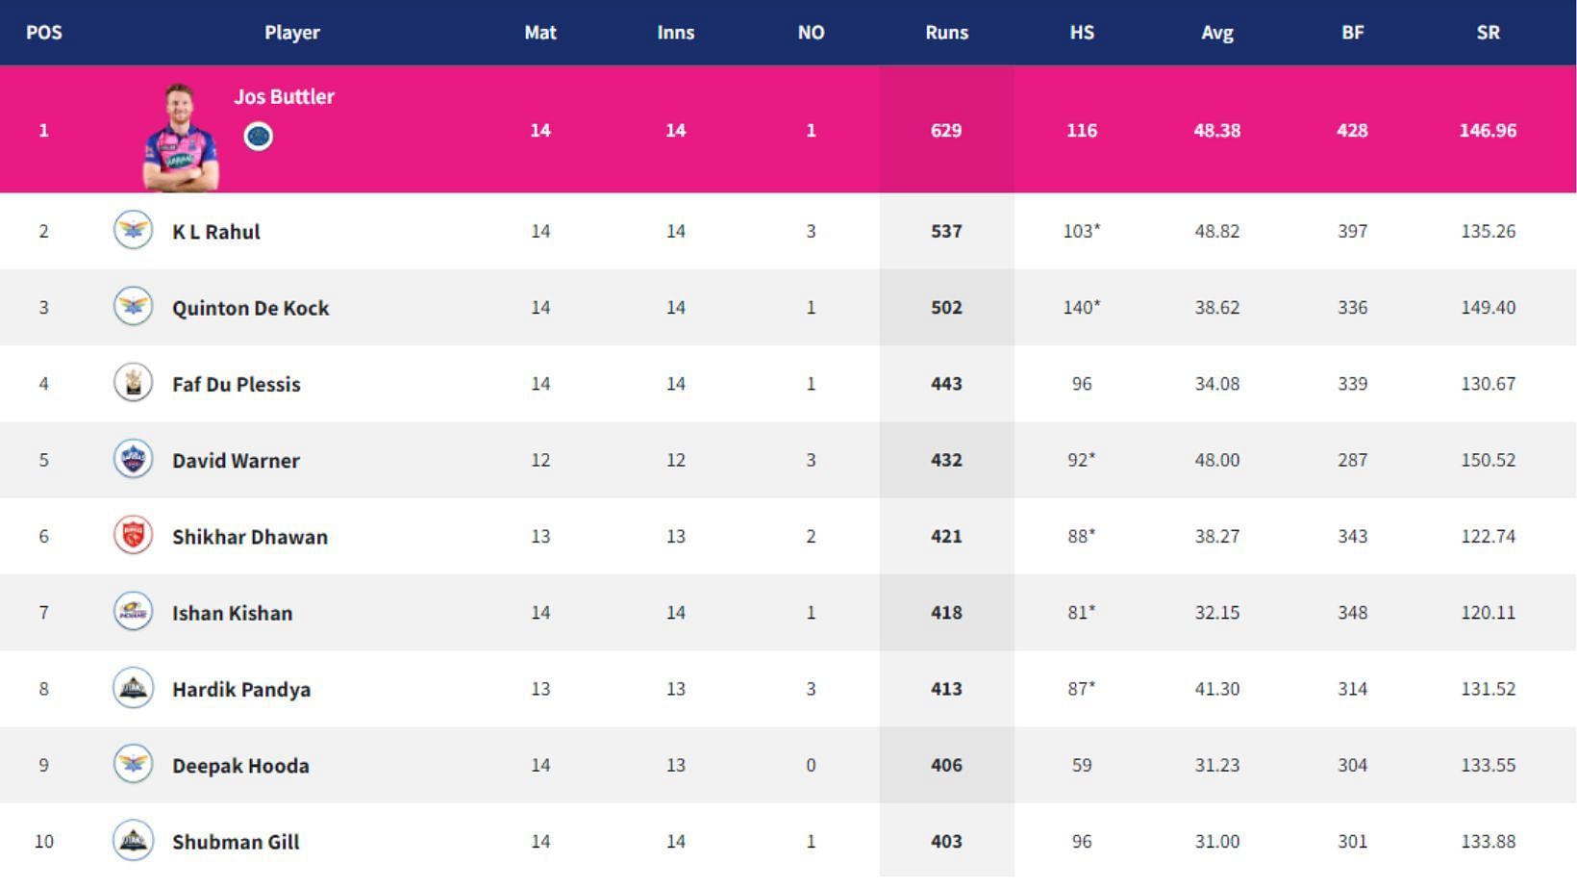
Task: Click Jos Buttler's player photo
Action: (181, 137)
